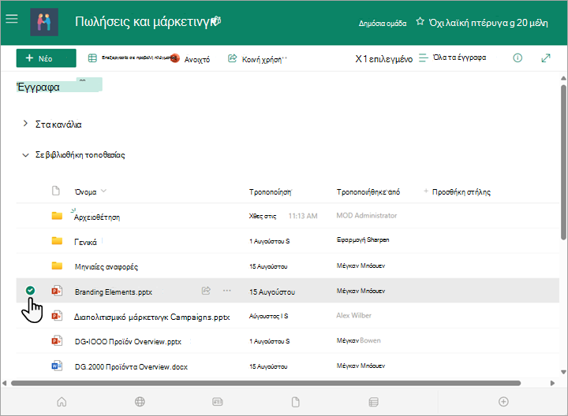Click the plus create icon in bottom bar

point(503,402)
